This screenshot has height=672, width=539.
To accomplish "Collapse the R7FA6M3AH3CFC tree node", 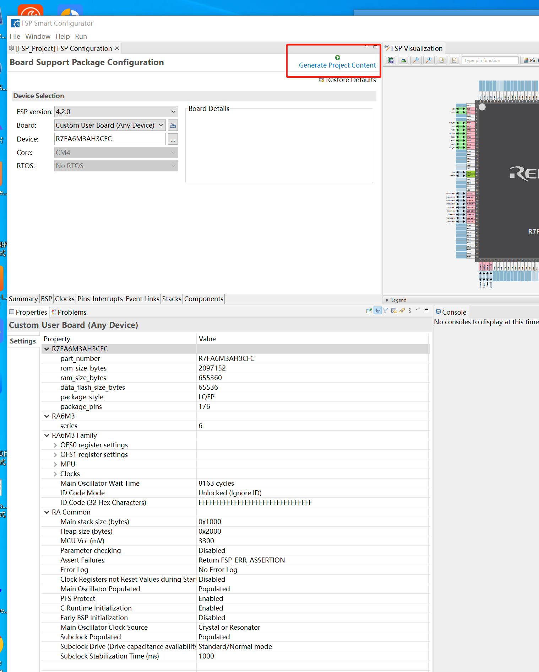I will [47, 349].
